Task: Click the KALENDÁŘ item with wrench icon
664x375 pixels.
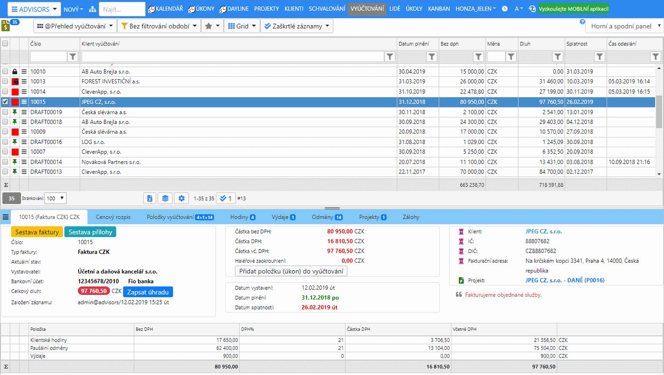Action: click(x=165, y=9)
